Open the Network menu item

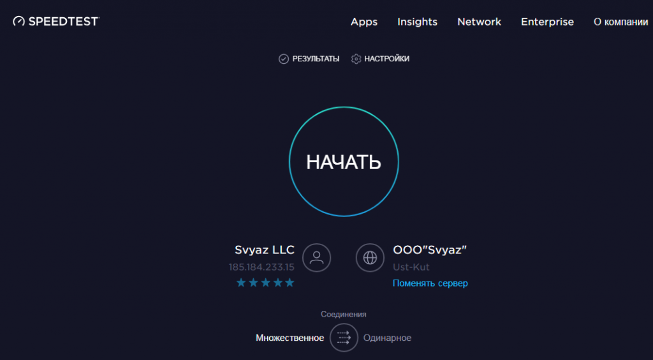[x=480, y=22]
